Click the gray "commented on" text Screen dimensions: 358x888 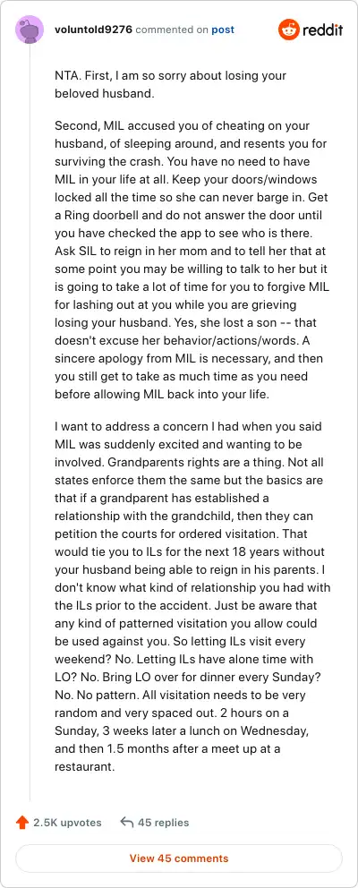172,30
